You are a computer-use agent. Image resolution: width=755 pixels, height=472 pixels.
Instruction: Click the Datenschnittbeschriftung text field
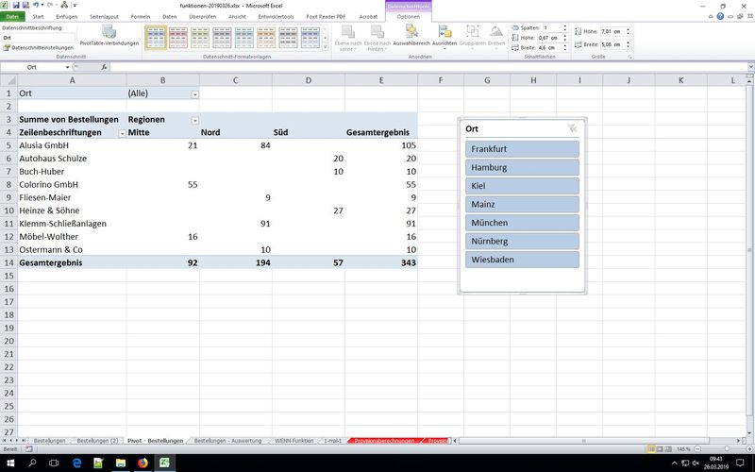[x=38, y=37]
